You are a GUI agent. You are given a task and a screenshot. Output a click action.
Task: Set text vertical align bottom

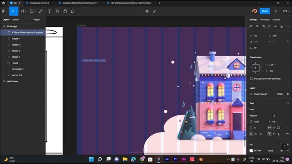tap(279, 133)
